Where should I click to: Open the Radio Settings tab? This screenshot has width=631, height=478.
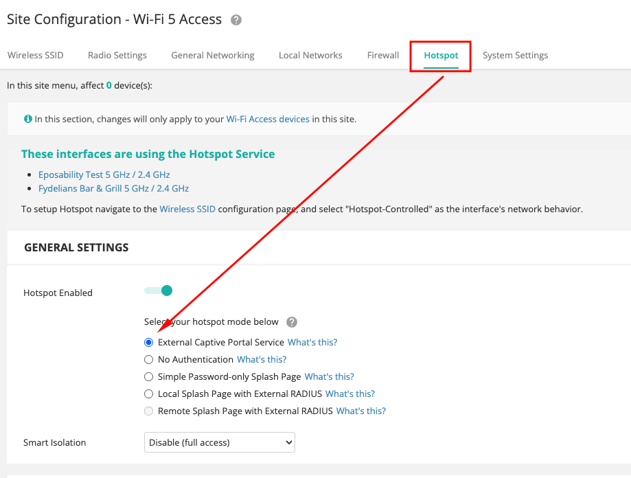[117, 55]
